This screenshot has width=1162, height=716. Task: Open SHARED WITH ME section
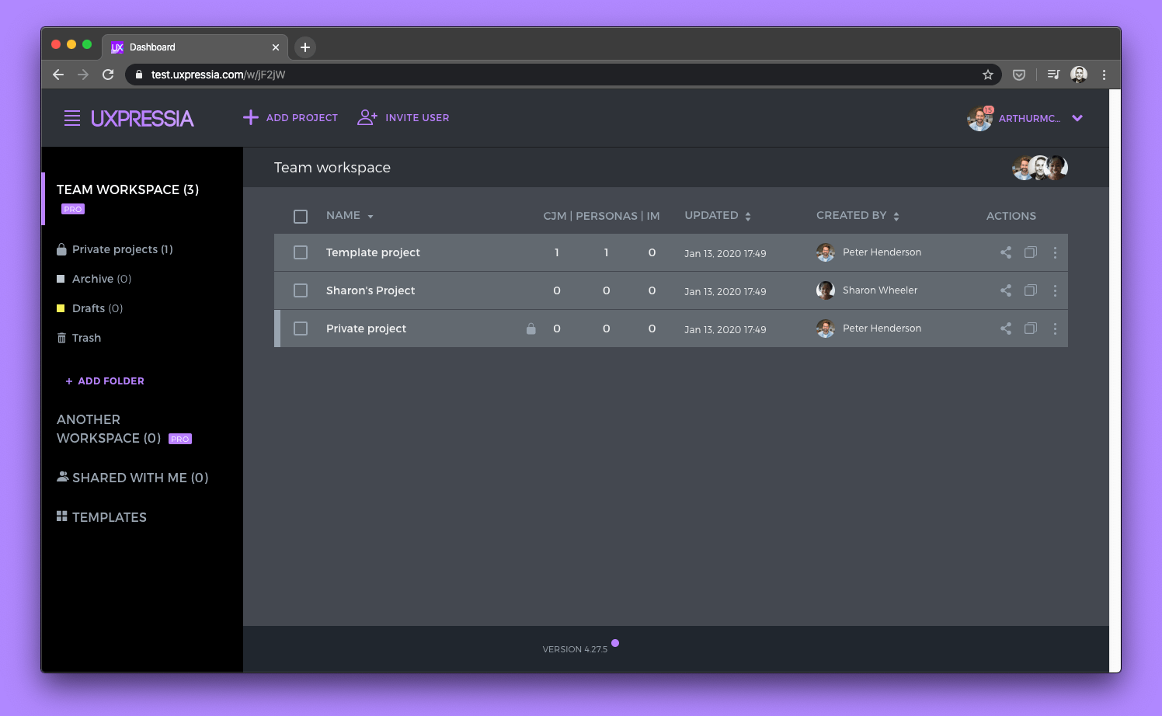coord(133,478)
